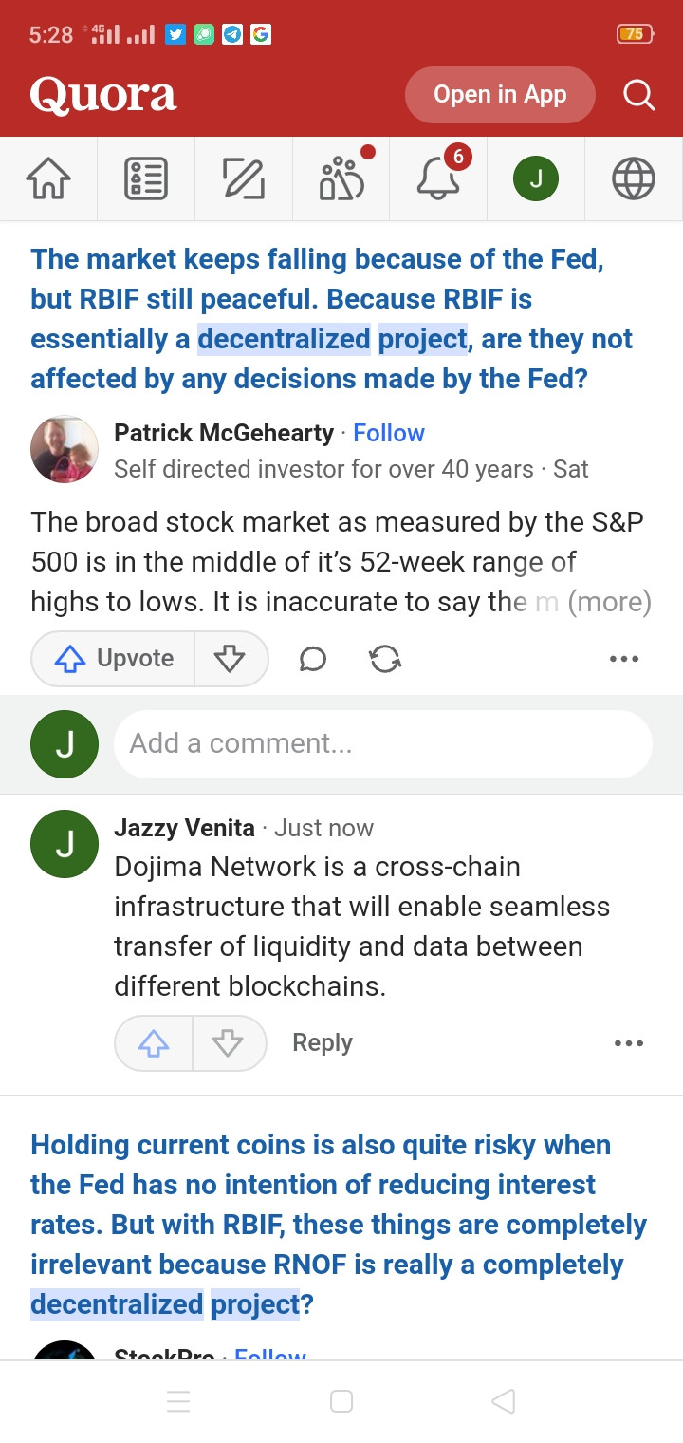Open the Quora search magnifier
The width and height of the screenshot is (683, 1443).
pyautogui.click(x=638, y=95)
